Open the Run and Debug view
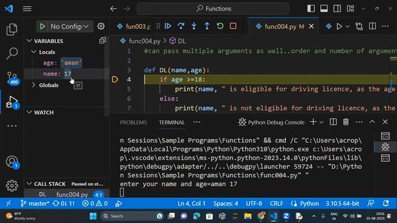 coord(12,102)
